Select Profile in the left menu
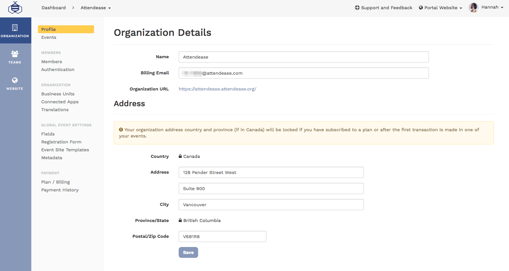 point(48,29)
